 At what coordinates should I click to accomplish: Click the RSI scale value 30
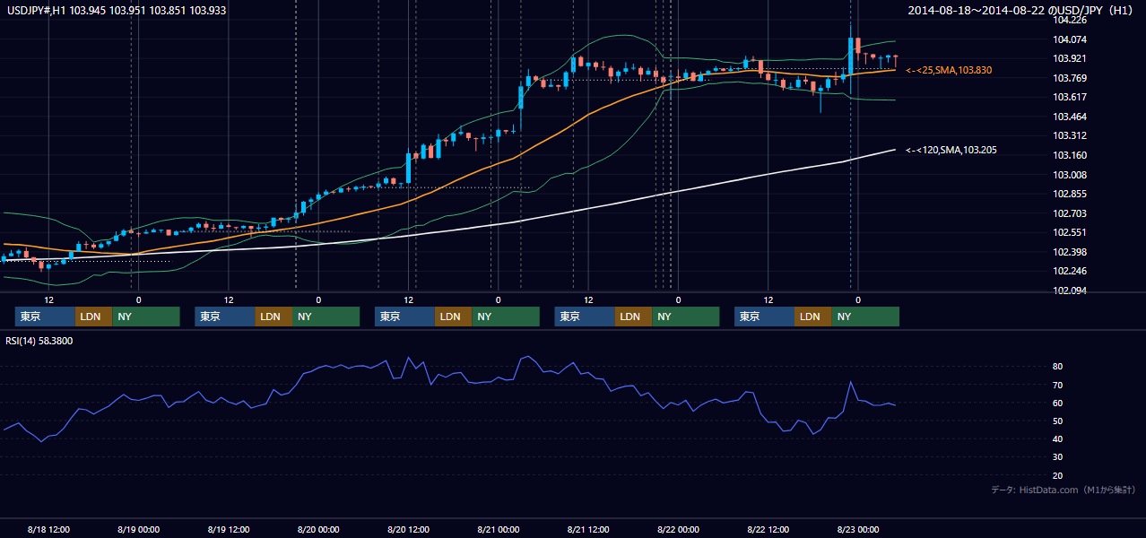1058,457
